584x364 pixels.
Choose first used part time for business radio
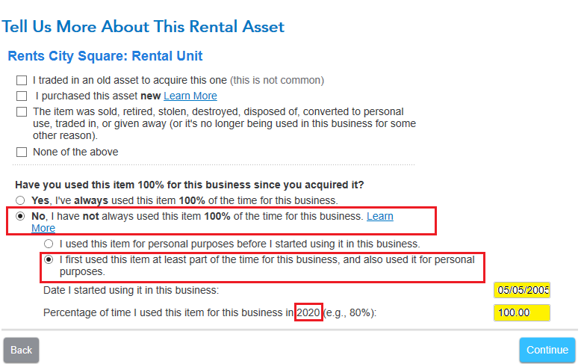tap(49, 260)
